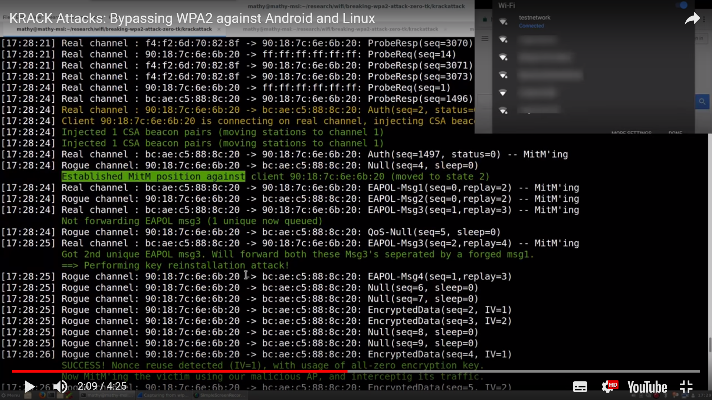Click the terminal window title bar text
Viewport: 712px width, 400px height.
click(x=356, y=6)
